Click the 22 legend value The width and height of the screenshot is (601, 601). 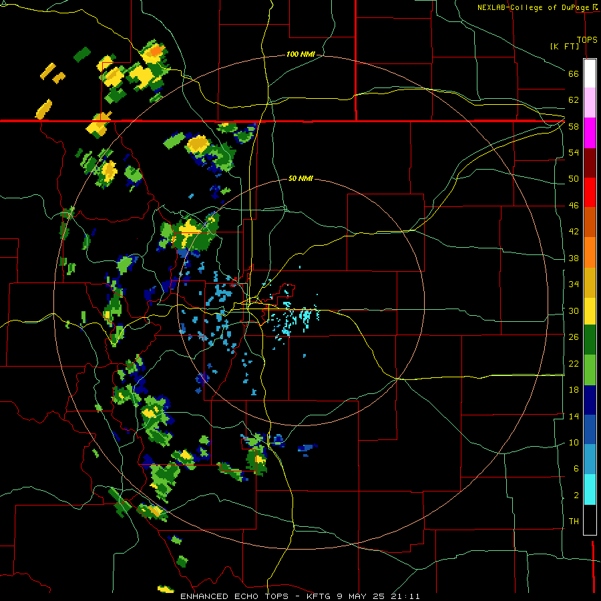click(574, 363)
